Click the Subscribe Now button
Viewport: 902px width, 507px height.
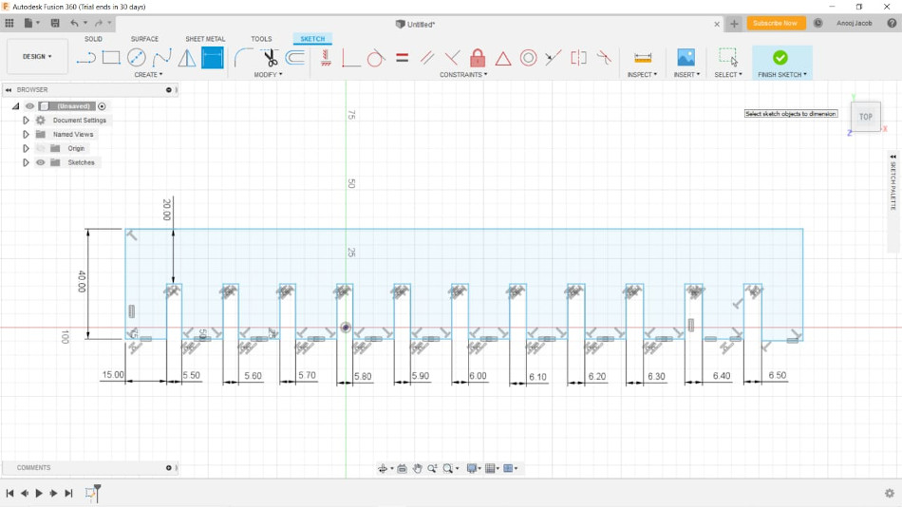tap(775, 23)
